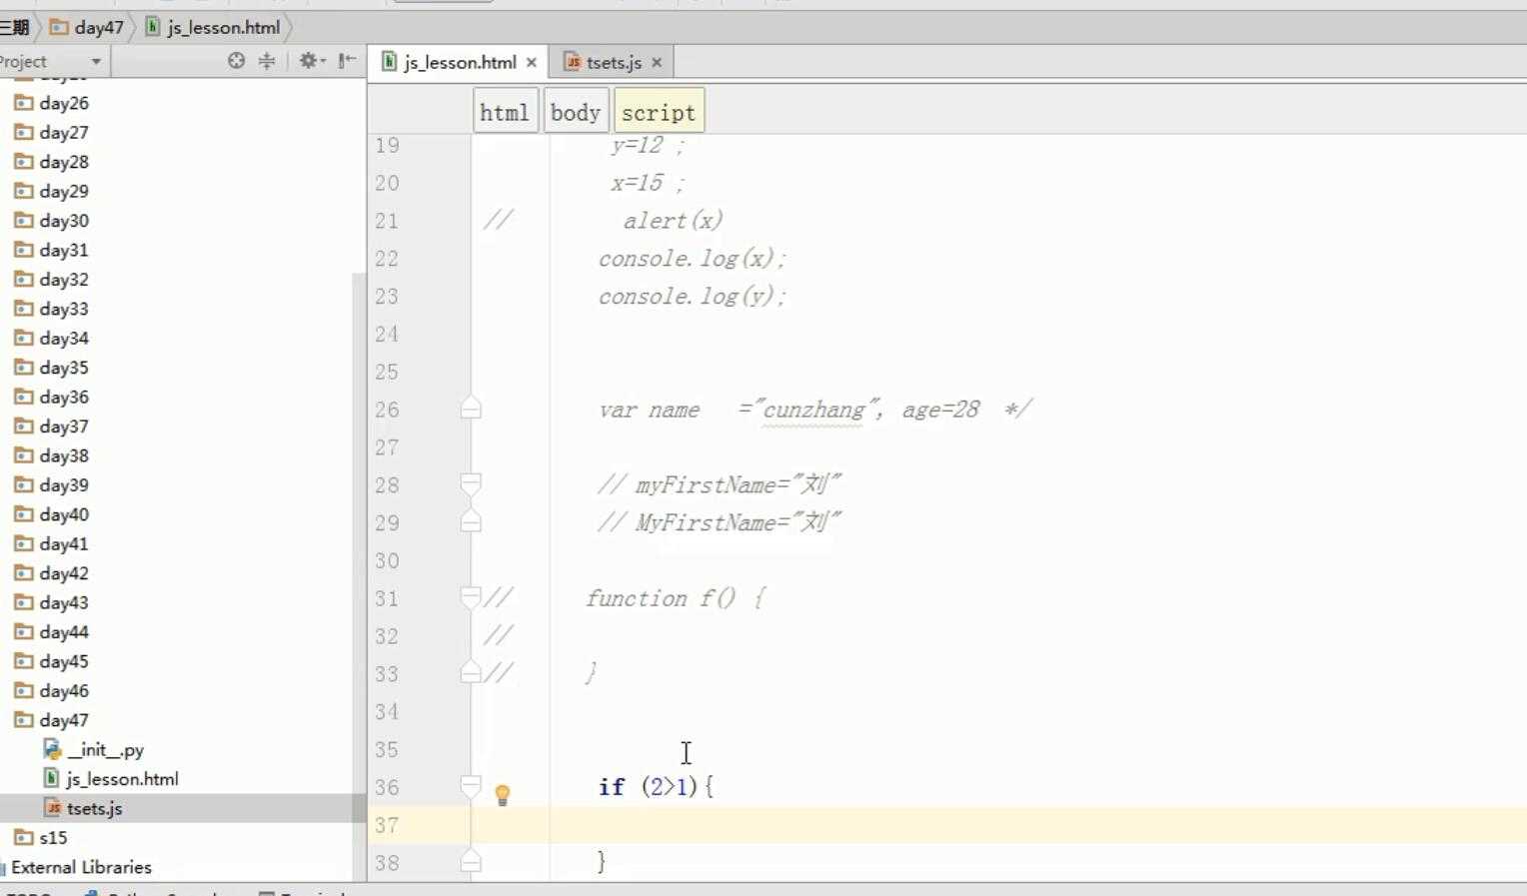Select the day27 folder
1527x896 pixels.
click(x=64, y=132)
